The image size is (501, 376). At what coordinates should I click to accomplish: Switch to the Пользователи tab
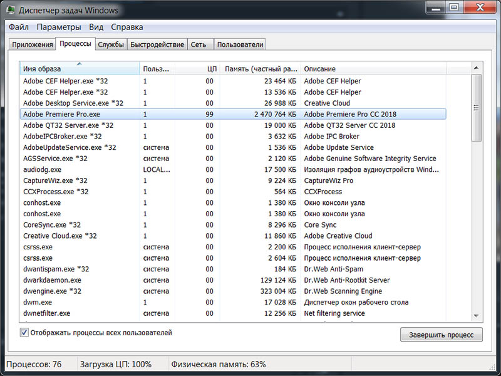tap(240, 44)
